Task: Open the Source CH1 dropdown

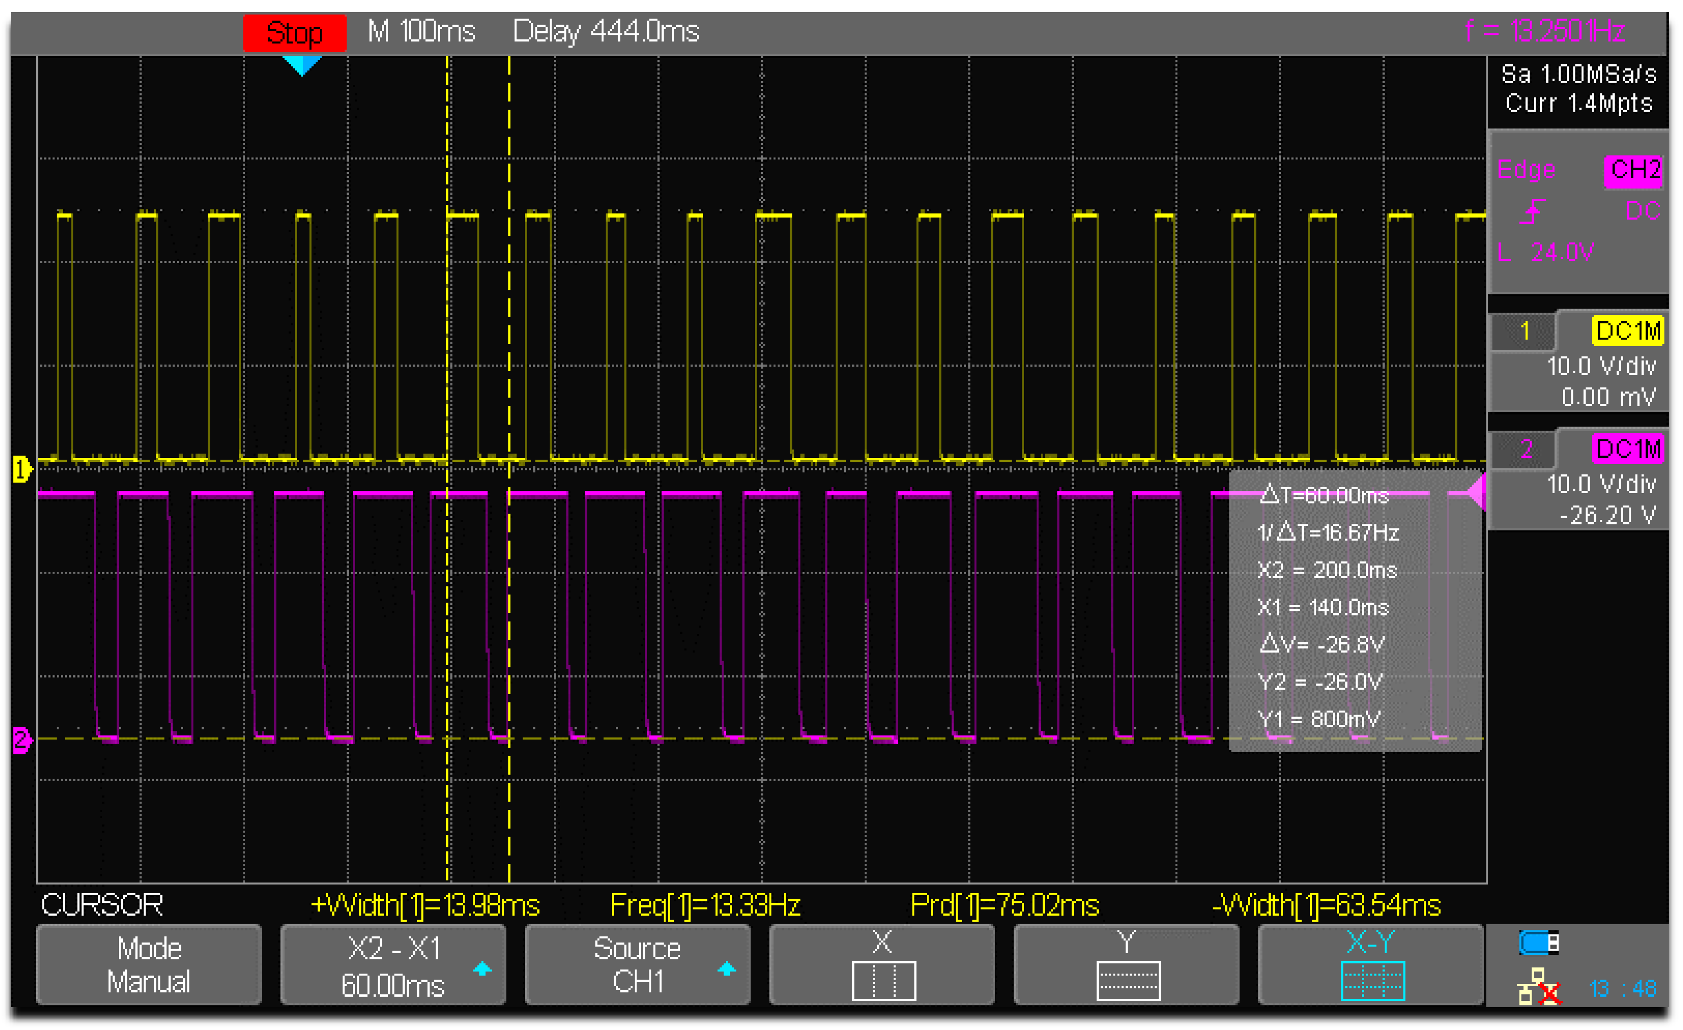Action: [637, 965]
